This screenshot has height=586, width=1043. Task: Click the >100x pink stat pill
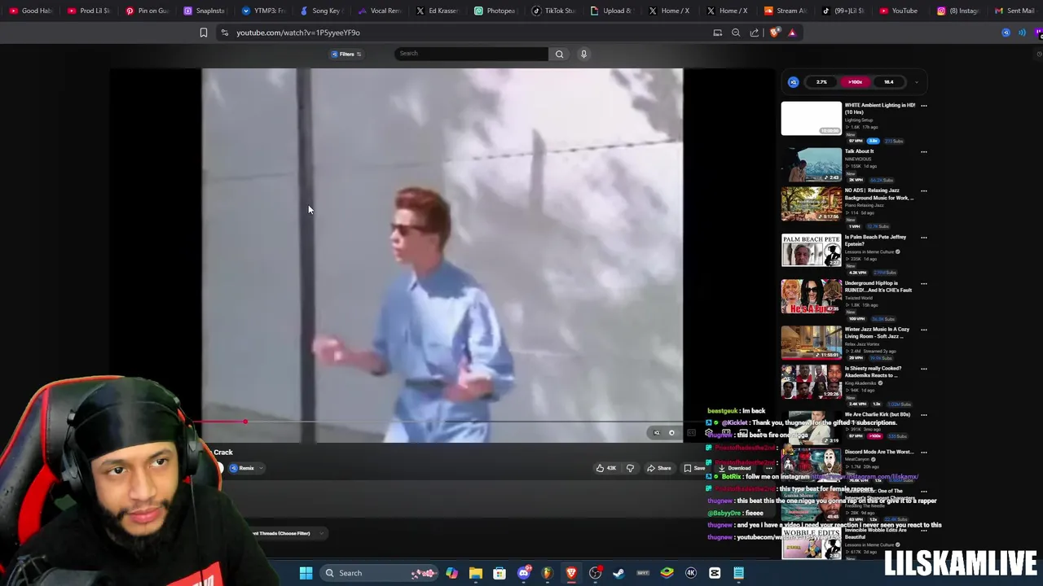pyautogui.click(x=855, y=81)
